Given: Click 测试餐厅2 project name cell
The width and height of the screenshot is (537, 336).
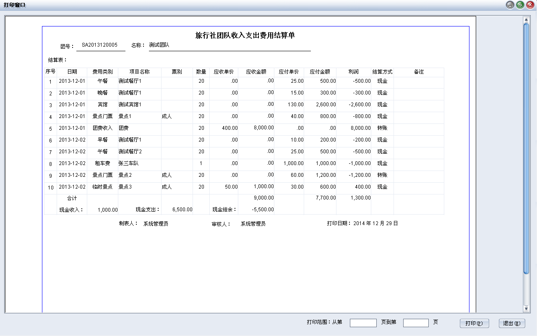Looking at the screenshot, I should 130,152.
